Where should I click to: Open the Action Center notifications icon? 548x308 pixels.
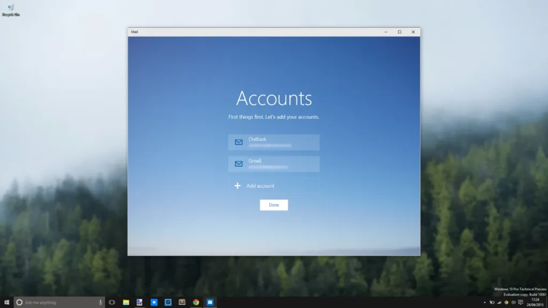pyautogui.click(x=520, y=303)
